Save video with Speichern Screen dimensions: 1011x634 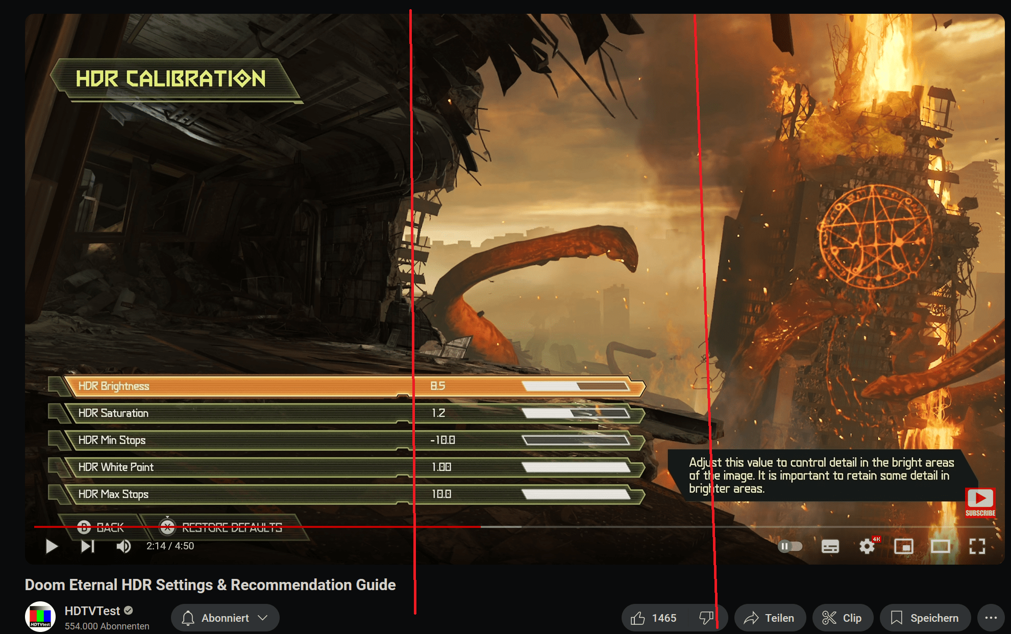(x=925, y=618)
